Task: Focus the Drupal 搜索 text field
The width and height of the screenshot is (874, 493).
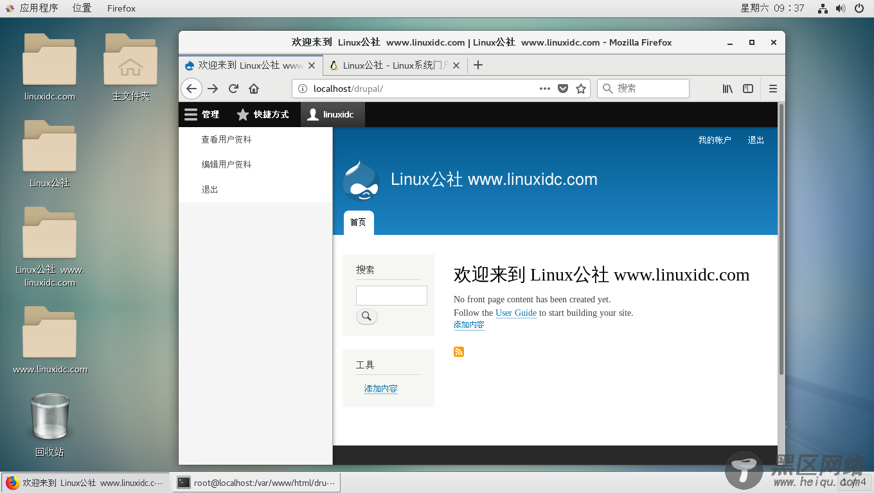Action: click(391, 295)
